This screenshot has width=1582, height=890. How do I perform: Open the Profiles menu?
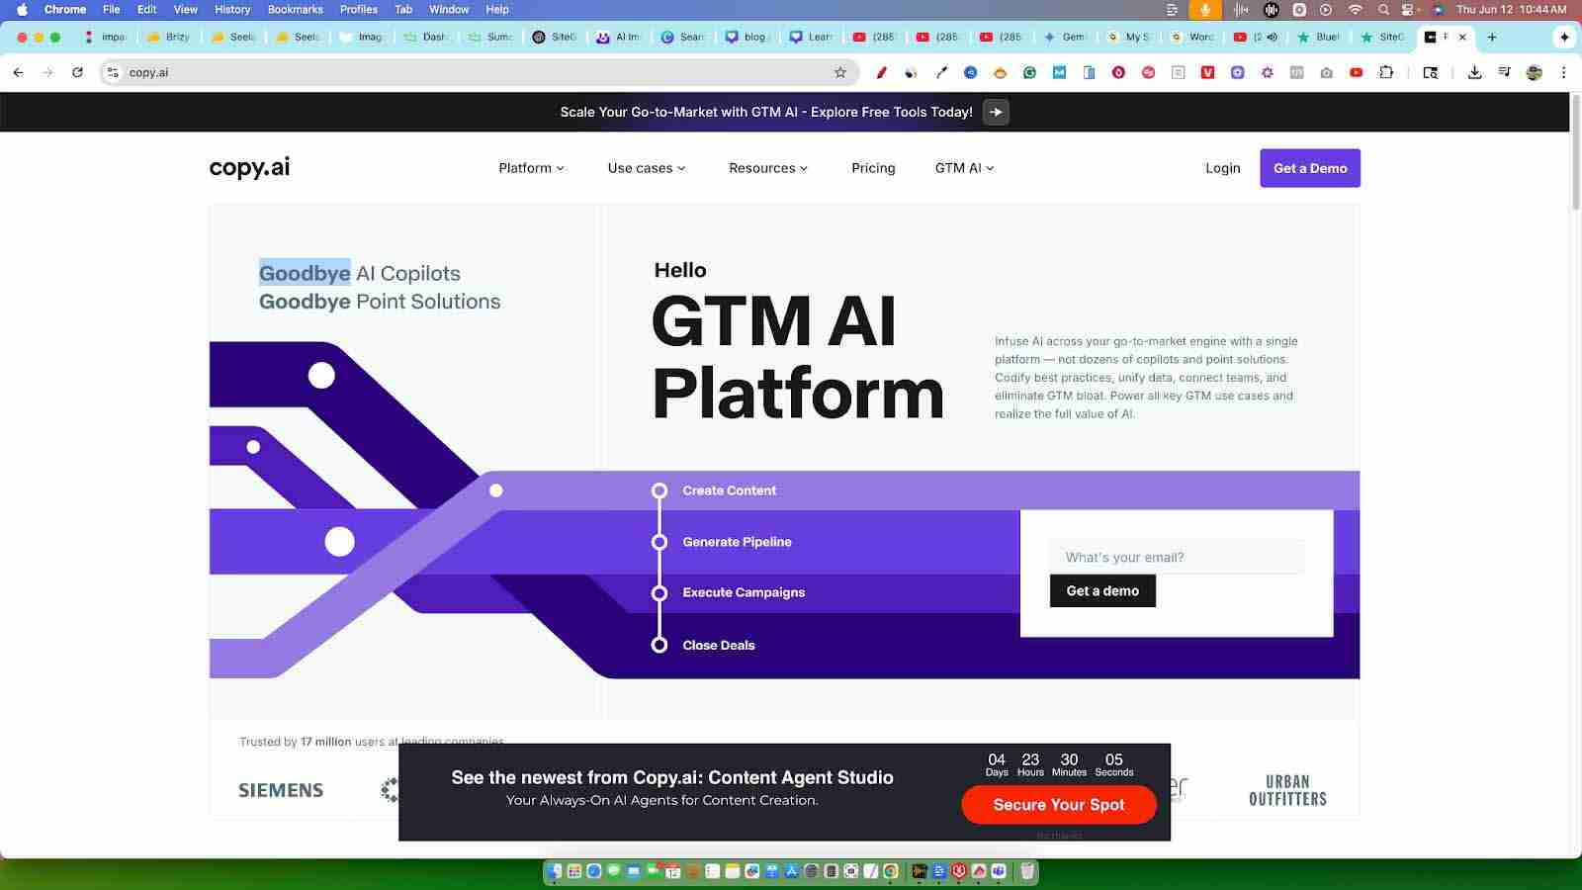tap(359, 9)
